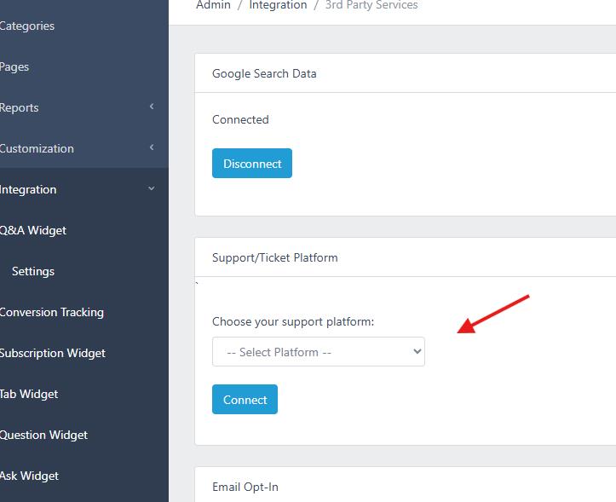Click the 3rd Party Services breadcrumb
616x502 pixels.
[371, 5]
